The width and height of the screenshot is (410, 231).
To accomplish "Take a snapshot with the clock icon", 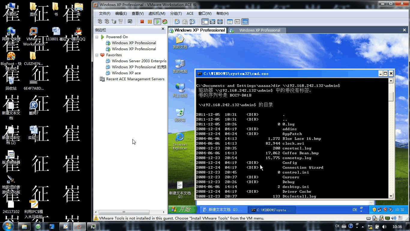I will 177,22.
